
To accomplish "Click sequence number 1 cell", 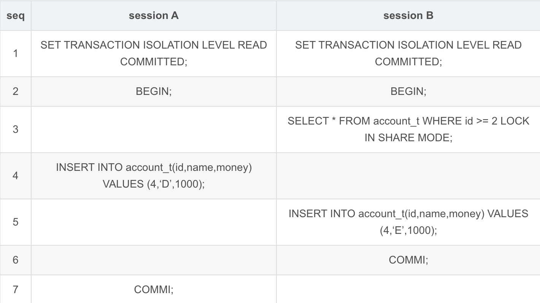I will (16, 54).
